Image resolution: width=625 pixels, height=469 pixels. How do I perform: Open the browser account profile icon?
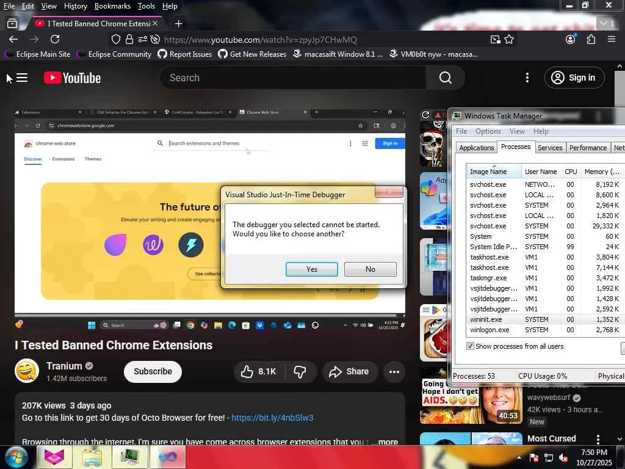pyautogui.click(x=571, y=39)
